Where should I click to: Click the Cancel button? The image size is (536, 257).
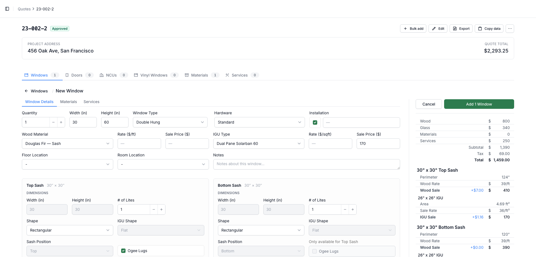[x=429, y=104]
